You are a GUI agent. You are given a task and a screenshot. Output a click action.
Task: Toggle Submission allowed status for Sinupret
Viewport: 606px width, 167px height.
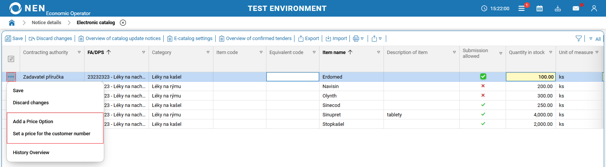[483, 114]
